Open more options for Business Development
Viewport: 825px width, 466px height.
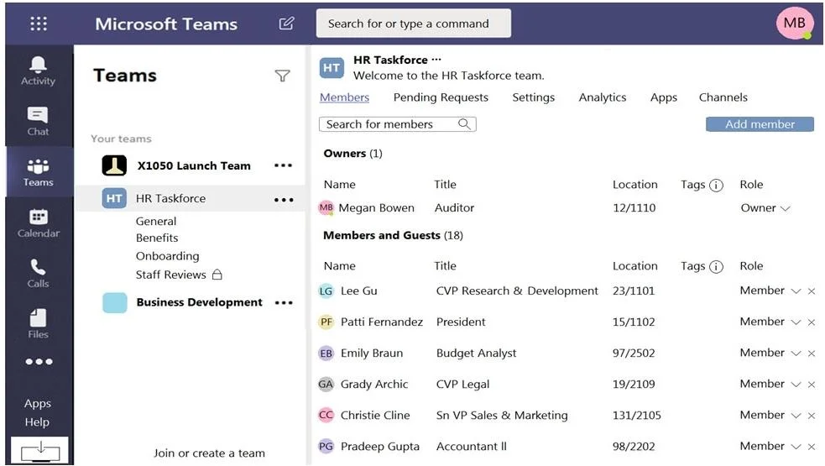pyautogui.click(x=284, y=303)
